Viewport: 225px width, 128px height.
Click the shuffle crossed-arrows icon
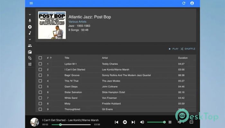(182, 49)
